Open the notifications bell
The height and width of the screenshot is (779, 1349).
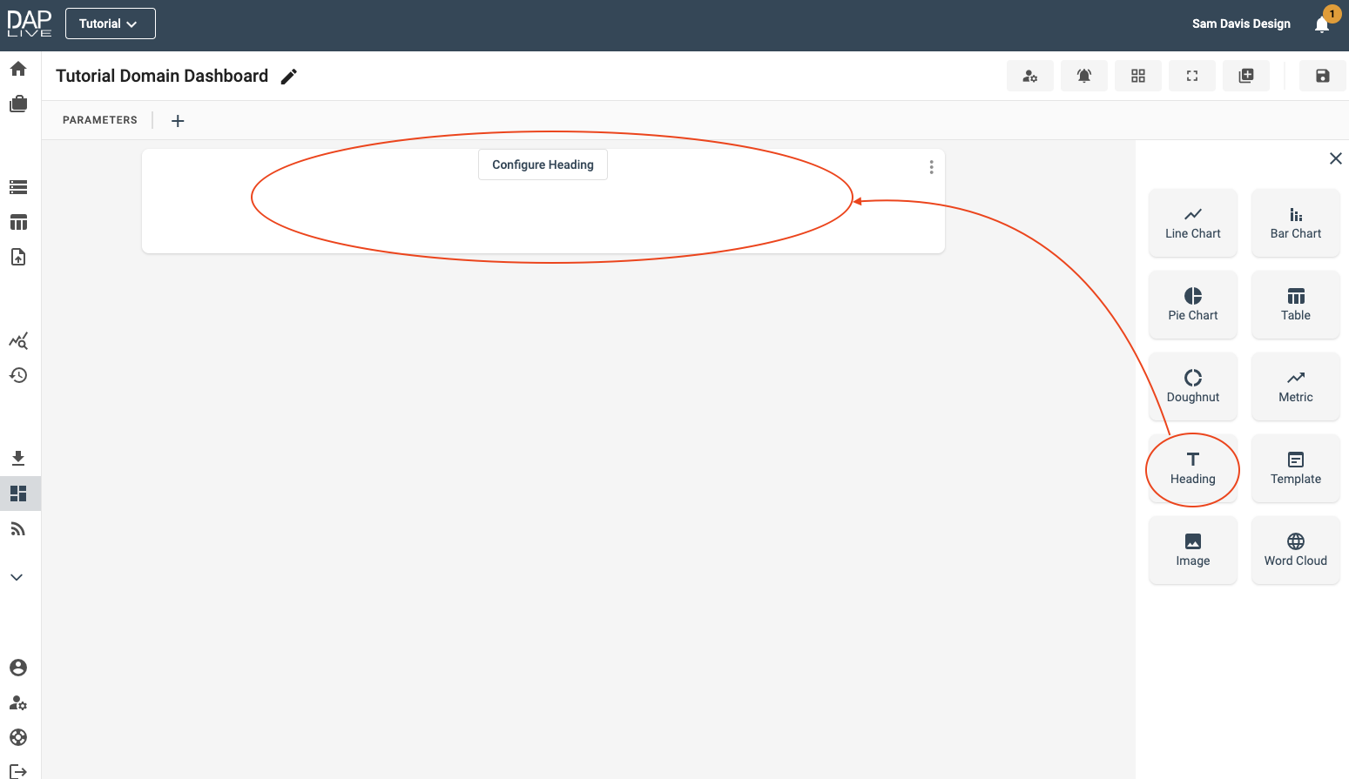(1321, 24)
